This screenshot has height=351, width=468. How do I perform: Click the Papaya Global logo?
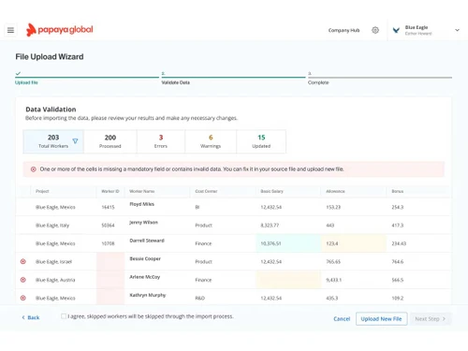(x=59, y=30)
